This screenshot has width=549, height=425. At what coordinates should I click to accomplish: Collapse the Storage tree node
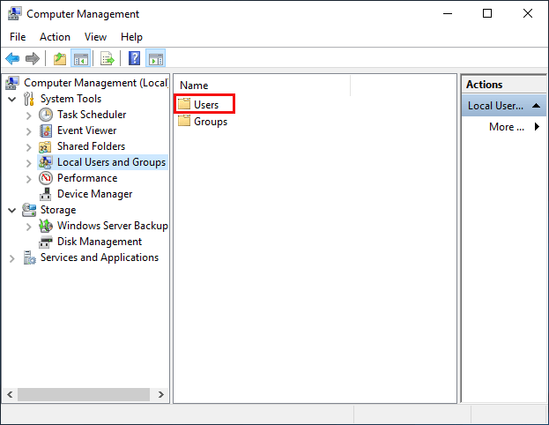(12, 210)
